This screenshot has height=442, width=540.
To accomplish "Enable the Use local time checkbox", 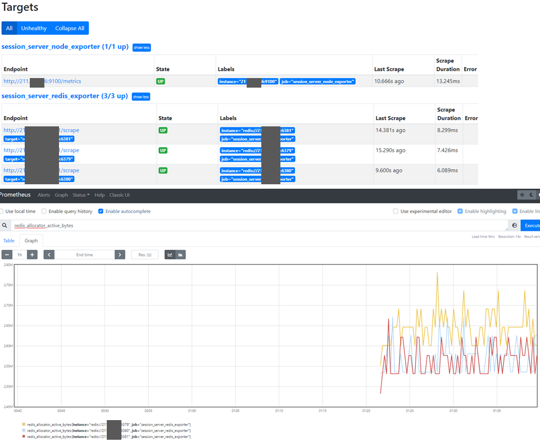I will pyautogui.click(x=1, y=211).
